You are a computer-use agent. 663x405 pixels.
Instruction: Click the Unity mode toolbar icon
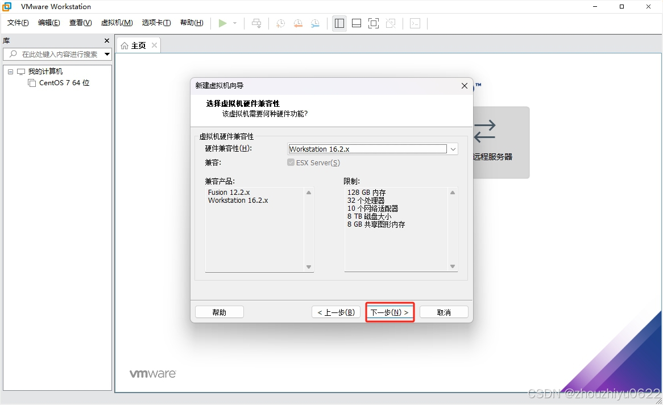(x=391, y=23)
